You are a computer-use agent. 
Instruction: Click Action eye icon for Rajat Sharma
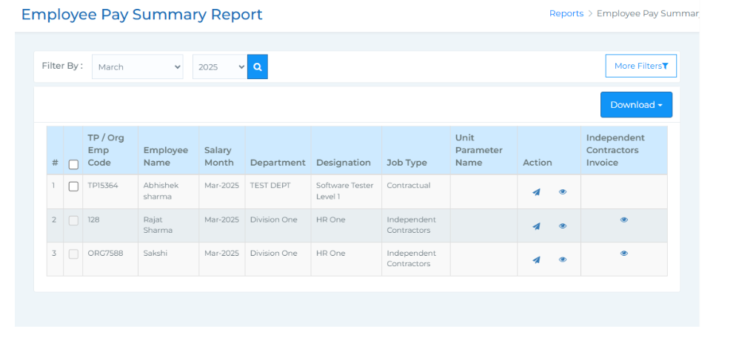point(563,226)
